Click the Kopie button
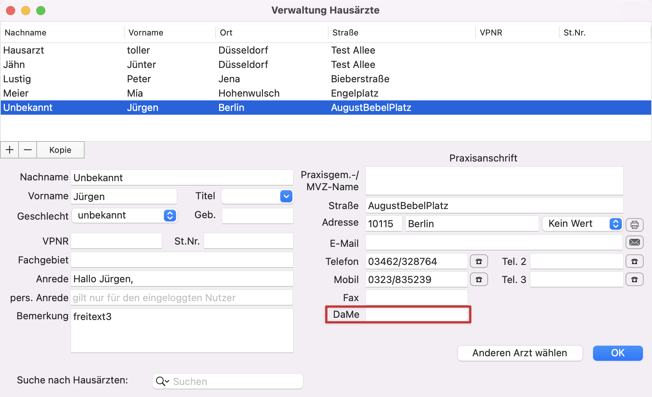Image resolution: width=652 pixels, height=397 pixels. [60, 150]
